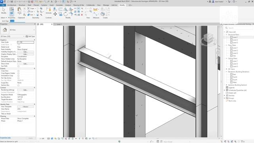Click the Text tool in quick access toolbar

[x=52, y=2]
